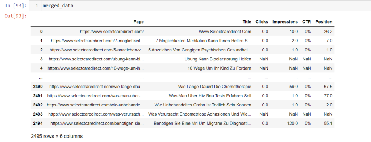Click the wie-lange-dau page URL cell
371x142 pixels.
[x=96, y=87]
